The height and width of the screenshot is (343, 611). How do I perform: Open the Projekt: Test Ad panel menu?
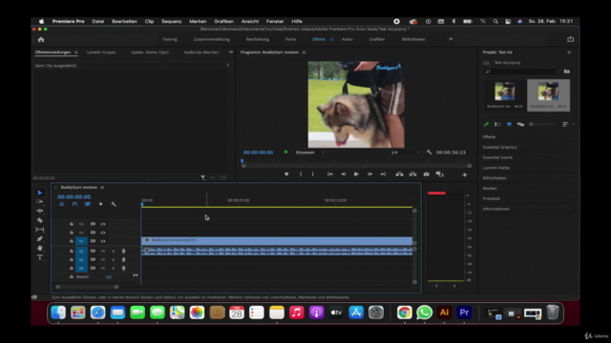569,52
